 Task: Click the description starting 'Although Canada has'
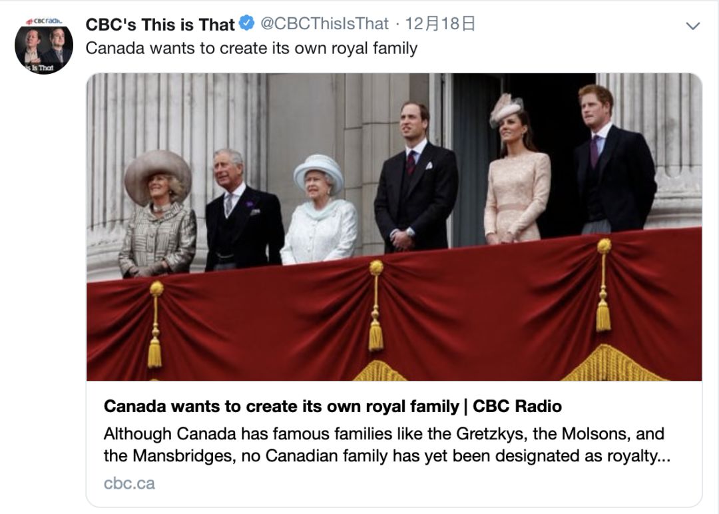(x=387, y=445)
